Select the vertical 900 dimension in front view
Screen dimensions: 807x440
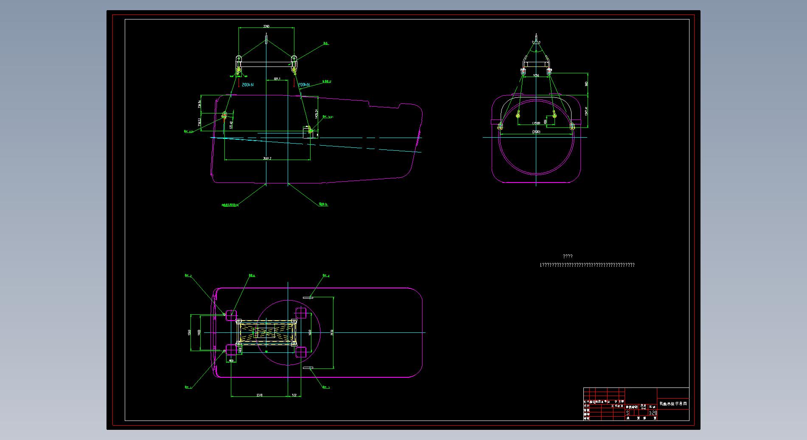[x=586, y=84]
